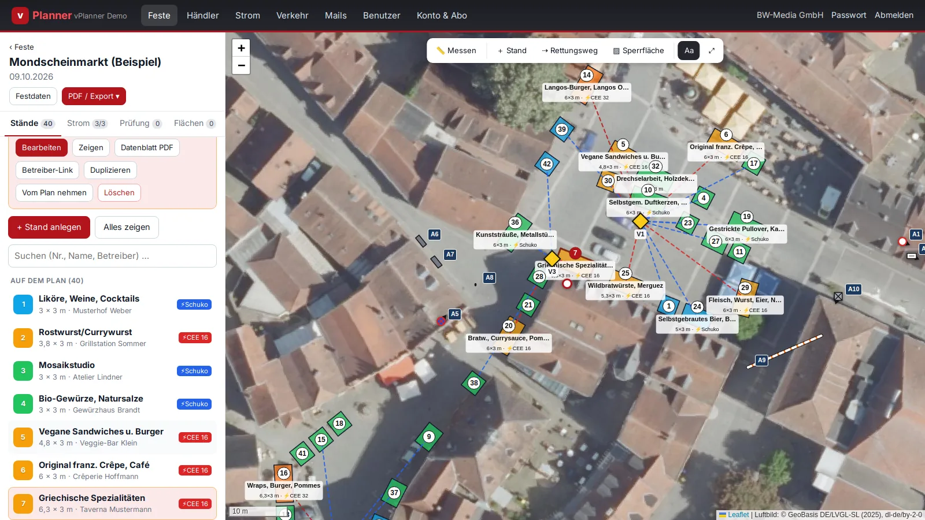Expand stand entry Griechische Spezialitäten

pos(112,503)
